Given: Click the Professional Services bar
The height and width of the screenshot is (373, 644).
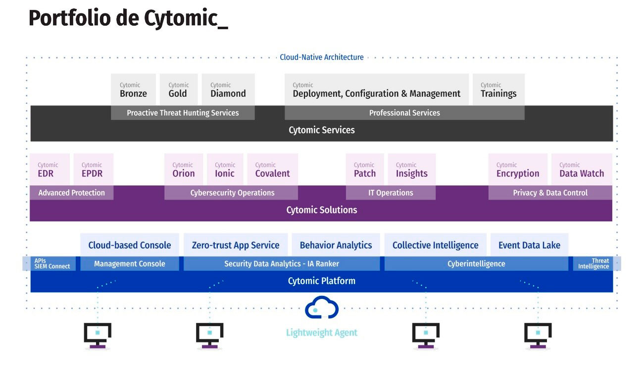Looking at the screenshot, I should pyautogui.click(x=404, y=113).
